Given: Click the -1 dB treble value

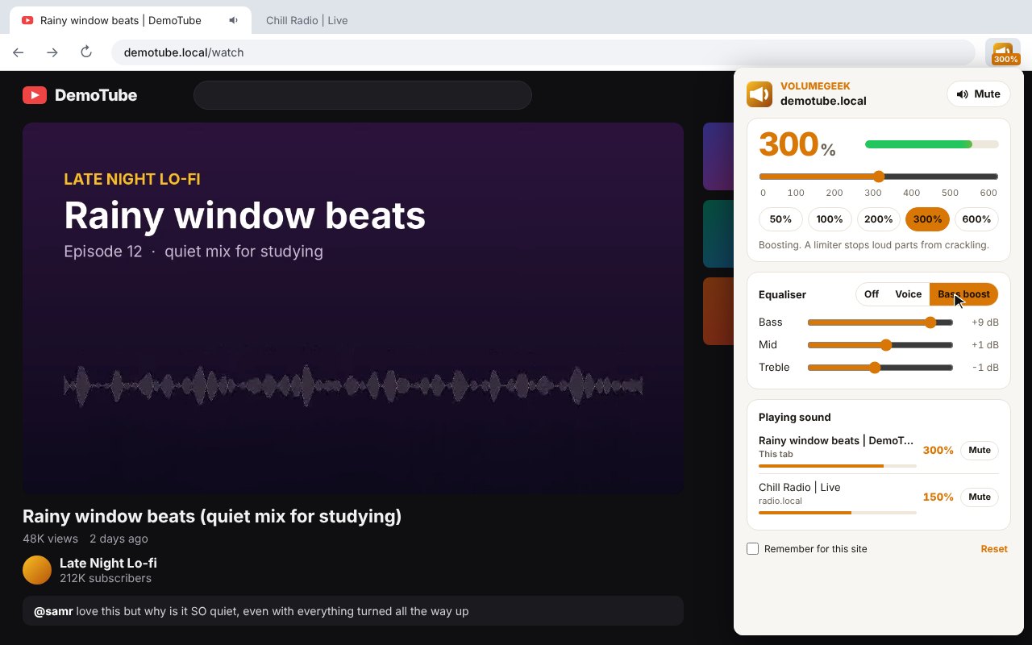Looking at the screenshot, I should (985, 368).
